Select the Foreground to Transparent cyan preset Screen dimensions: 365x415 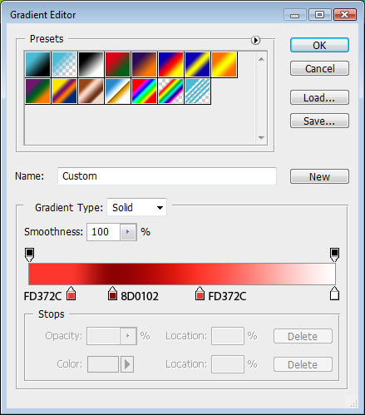(x=64, y=64)
